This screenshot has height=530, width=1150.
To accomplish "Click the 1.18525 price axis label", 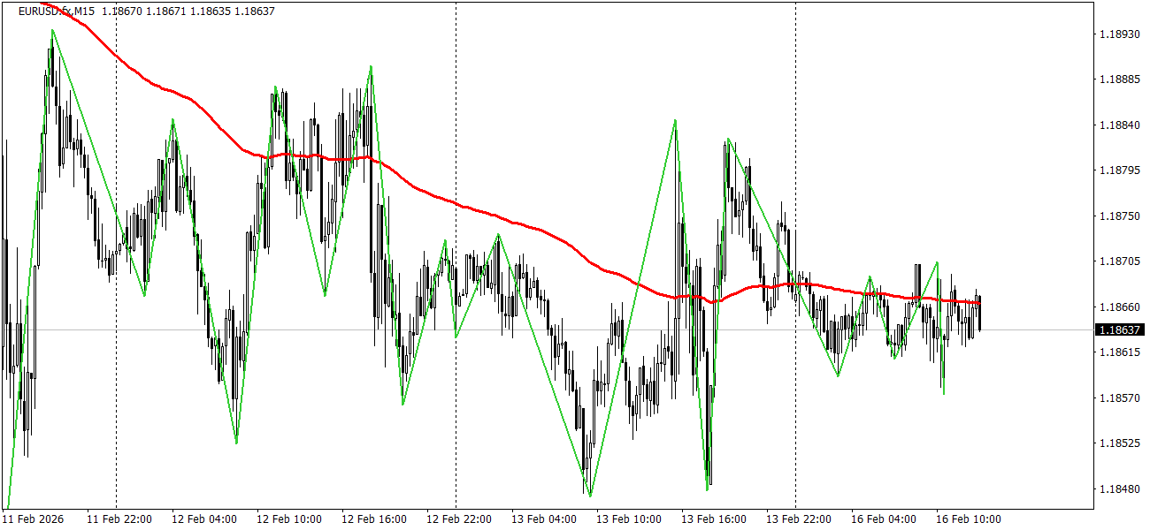I will point(1118,443).
